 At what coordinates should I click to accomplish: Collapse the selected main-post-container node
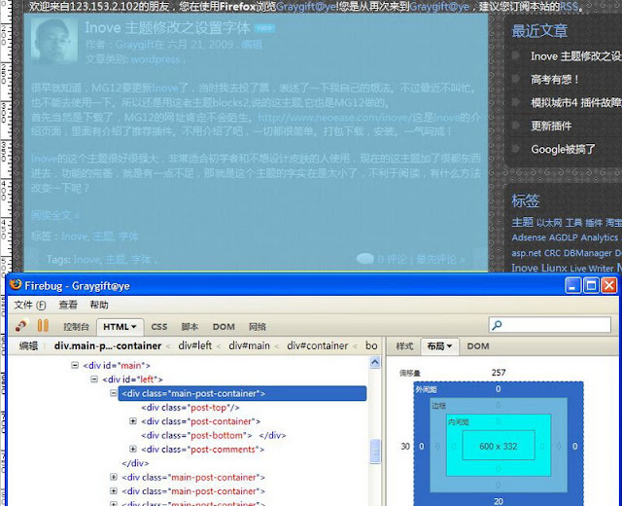point(114,393)
